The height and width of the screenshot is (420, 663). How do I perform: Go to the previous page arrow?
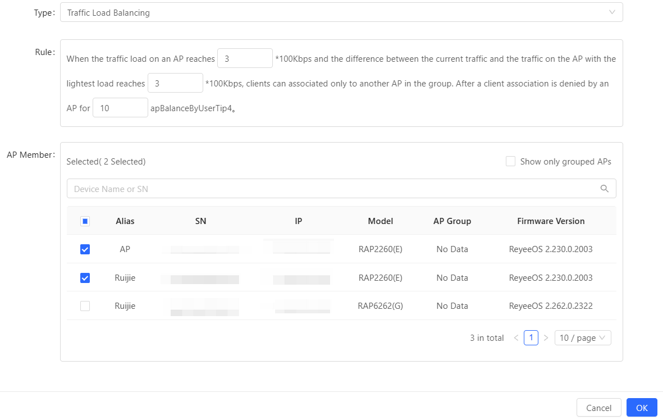coord(516,338)
